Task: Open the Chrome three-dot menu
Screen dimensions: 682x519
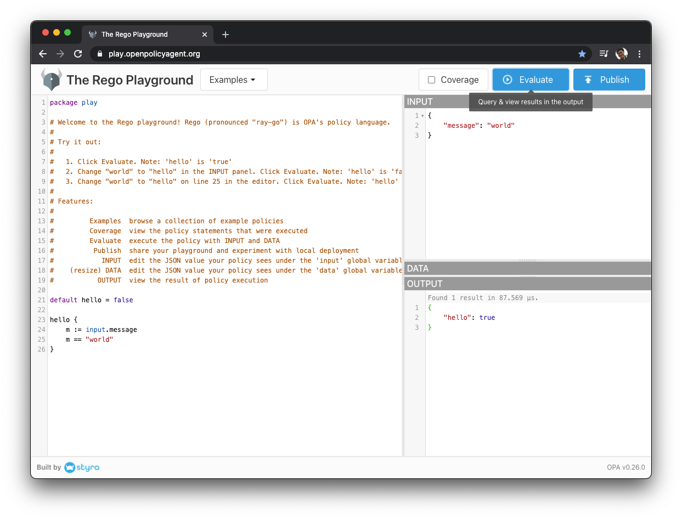Action: pyautogui.click(x=639, y=54)
